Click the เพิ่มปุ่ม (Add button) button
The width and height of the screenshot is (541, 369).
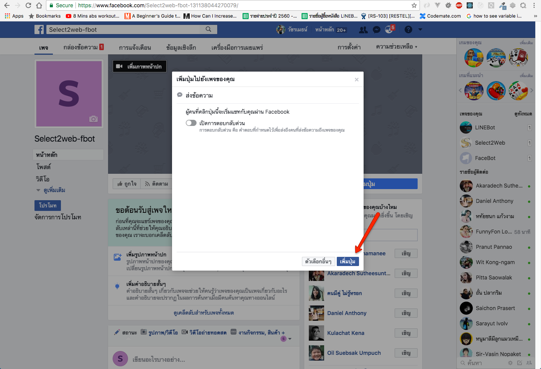(348, 261)
